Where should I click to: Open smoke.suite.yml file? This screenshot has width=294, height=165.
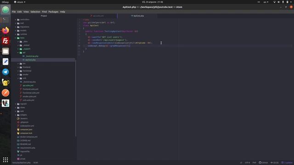point(29,97)
